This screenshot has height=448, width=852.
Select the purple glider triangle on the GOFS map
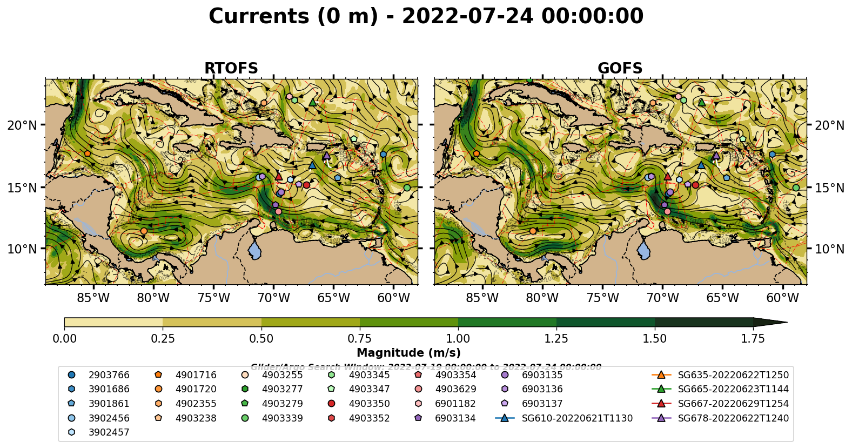(716, 155)
